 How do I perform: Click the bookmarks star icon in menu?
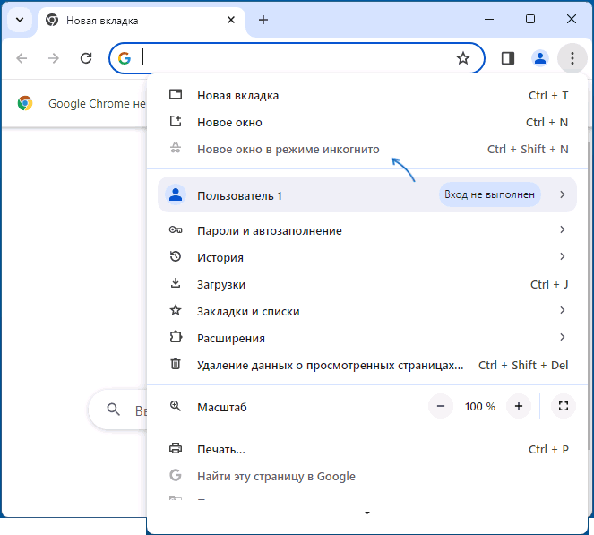click(x=176, y=310)
